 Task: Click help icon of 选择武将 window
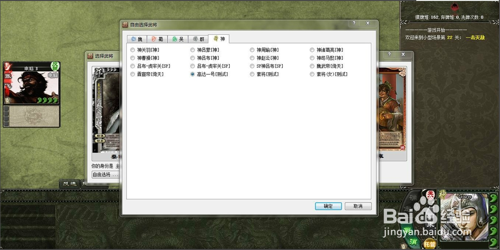(389, 54)
